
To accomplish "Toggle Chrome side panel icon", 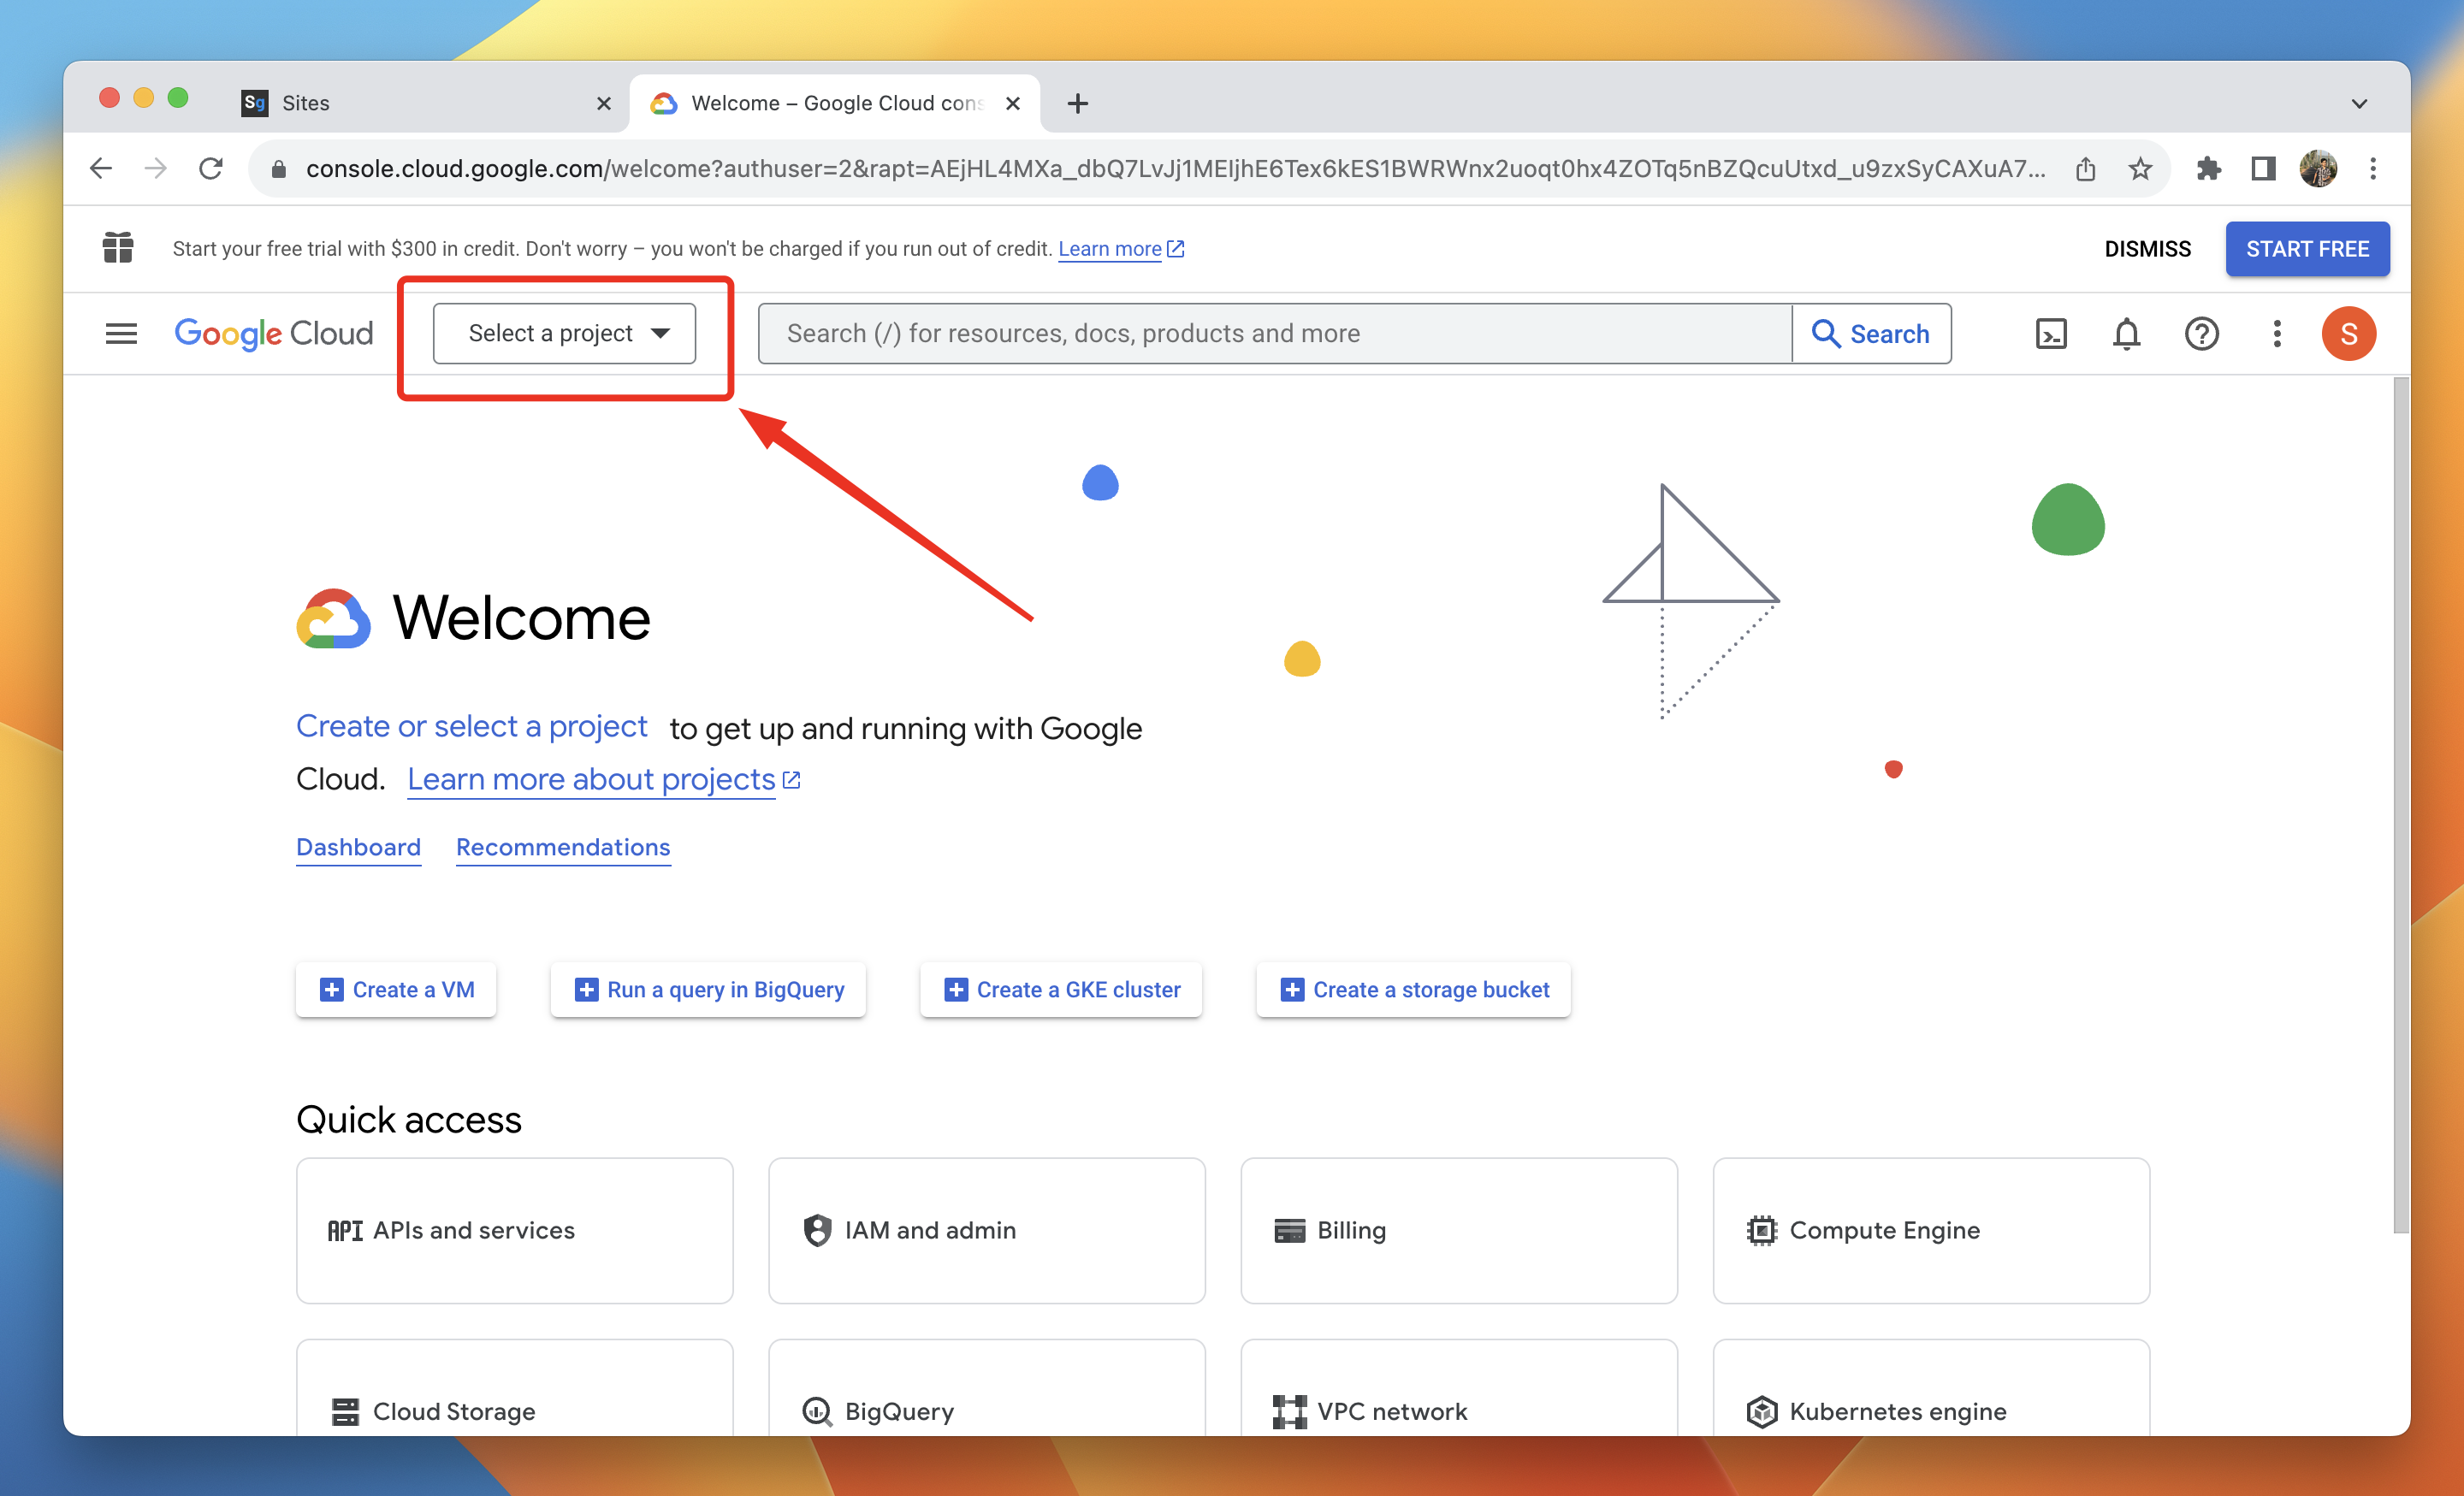I will [2263, 169].
